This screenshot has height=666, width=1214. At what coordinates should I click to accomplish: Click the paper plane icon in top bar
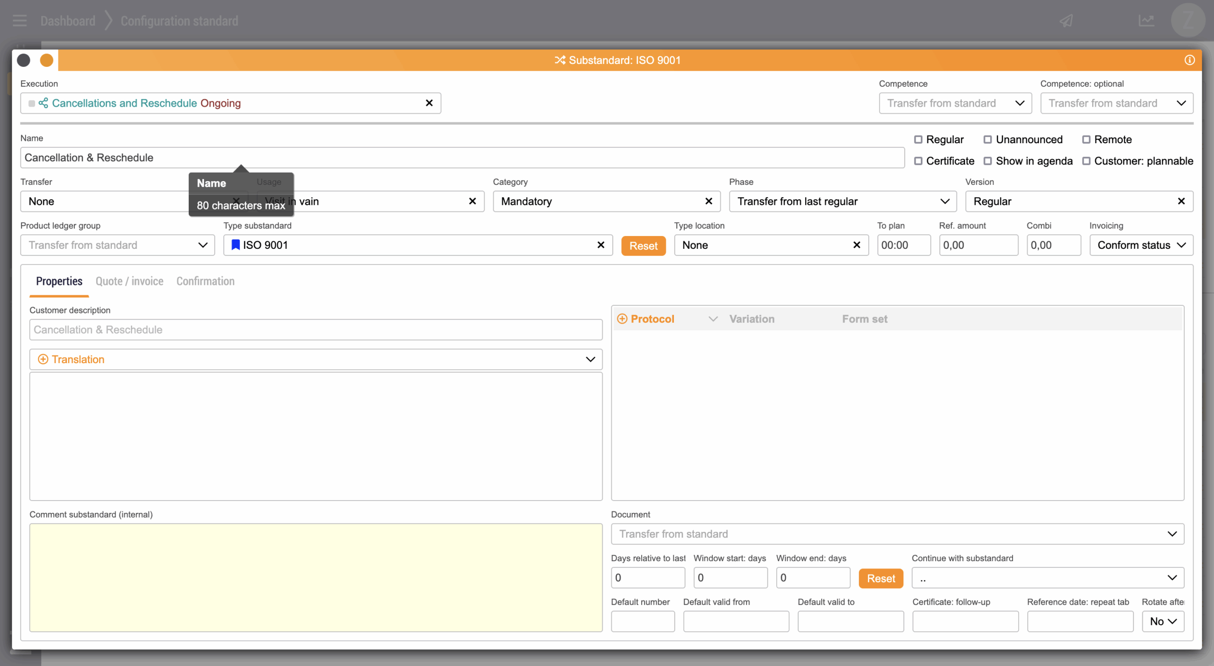[1067, 21]
